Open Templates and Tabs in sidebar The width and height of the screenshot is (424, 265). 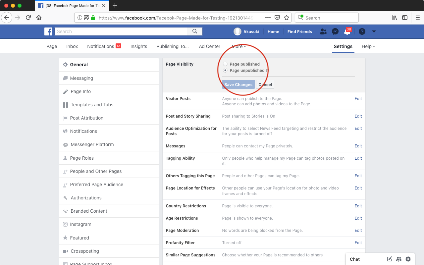tap(109, 105)
